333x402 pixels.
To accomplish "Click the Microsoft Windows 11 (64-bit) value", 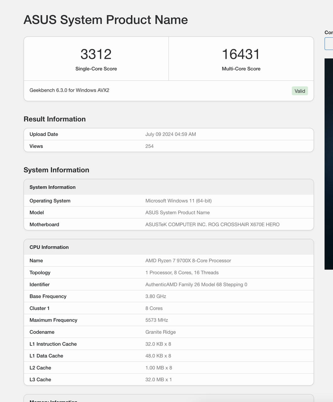I will [178, 201].
